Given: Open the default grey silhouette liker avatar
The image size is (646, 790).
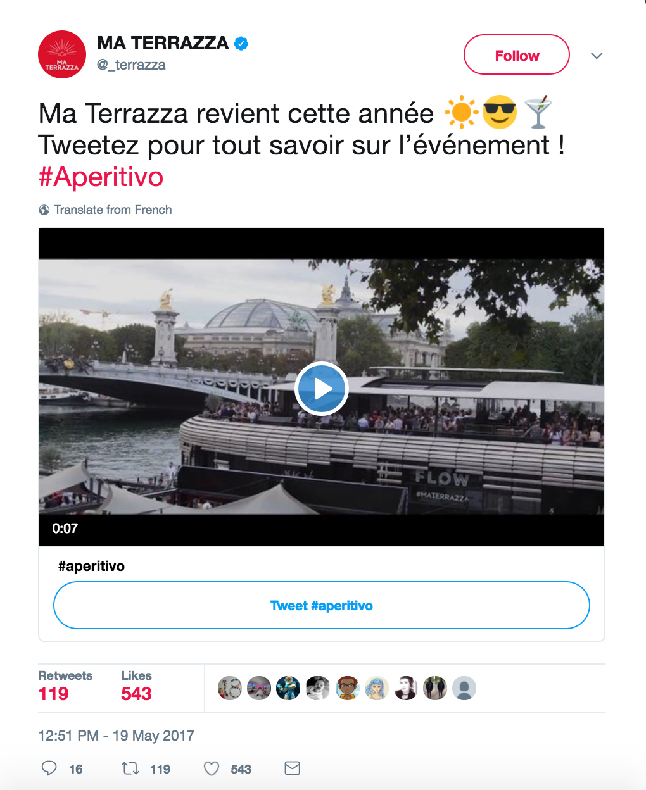Looking at the screenshot, I should click(464, 688).
